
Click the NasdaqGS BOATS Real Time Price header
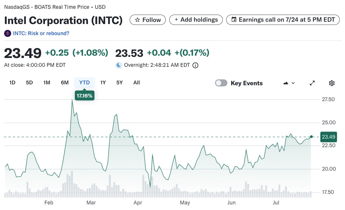click(55, 7)
